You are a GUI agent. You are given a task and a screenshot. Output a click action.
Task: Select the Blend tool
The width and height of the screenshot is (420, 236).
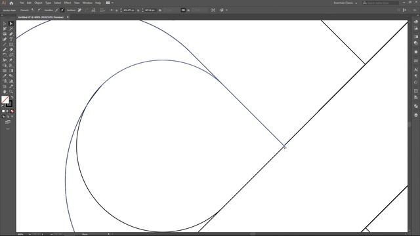tap(11, 76)
